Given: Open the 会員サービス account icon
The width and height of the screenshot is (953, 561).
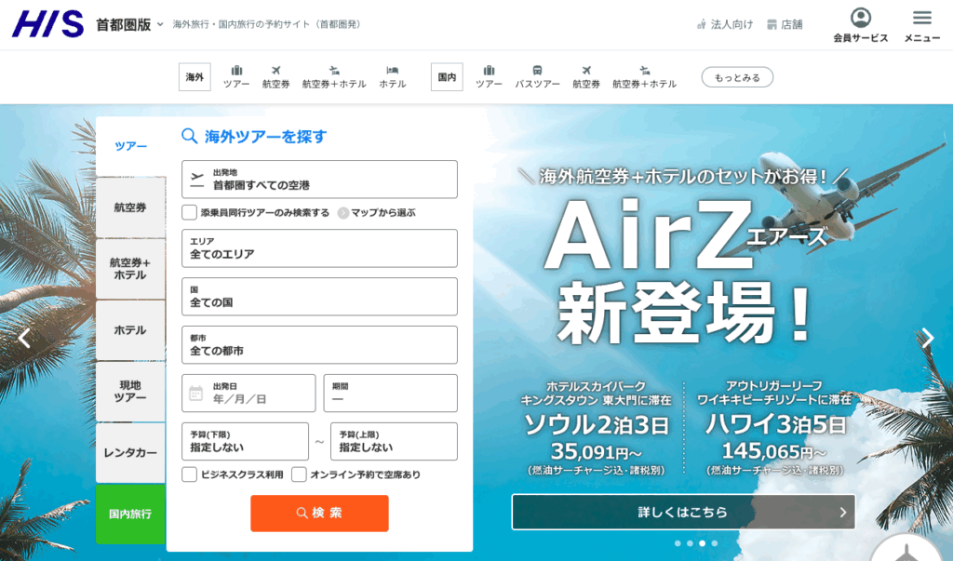Looking at the screenshot, I should (860, 19).
